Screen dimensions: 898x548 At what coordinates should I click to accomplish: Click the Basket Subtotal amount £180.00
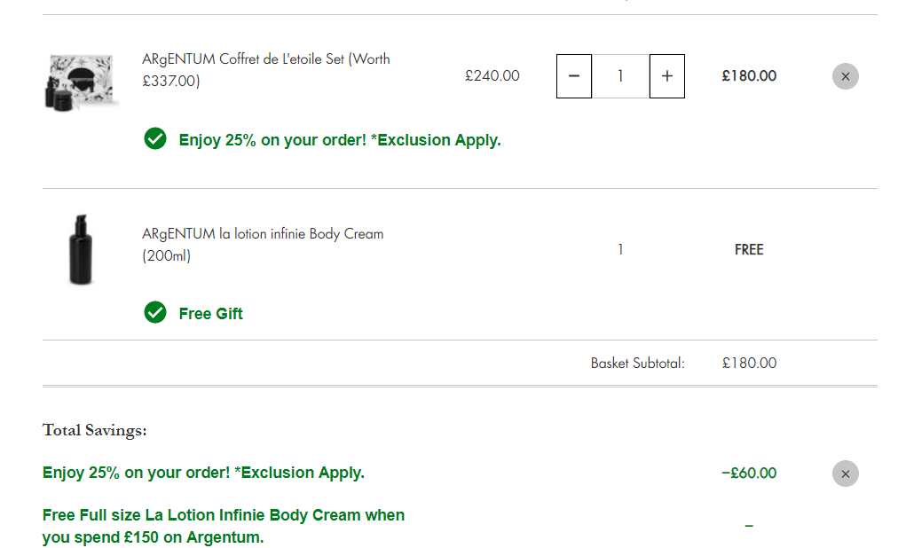pos(749,364)
